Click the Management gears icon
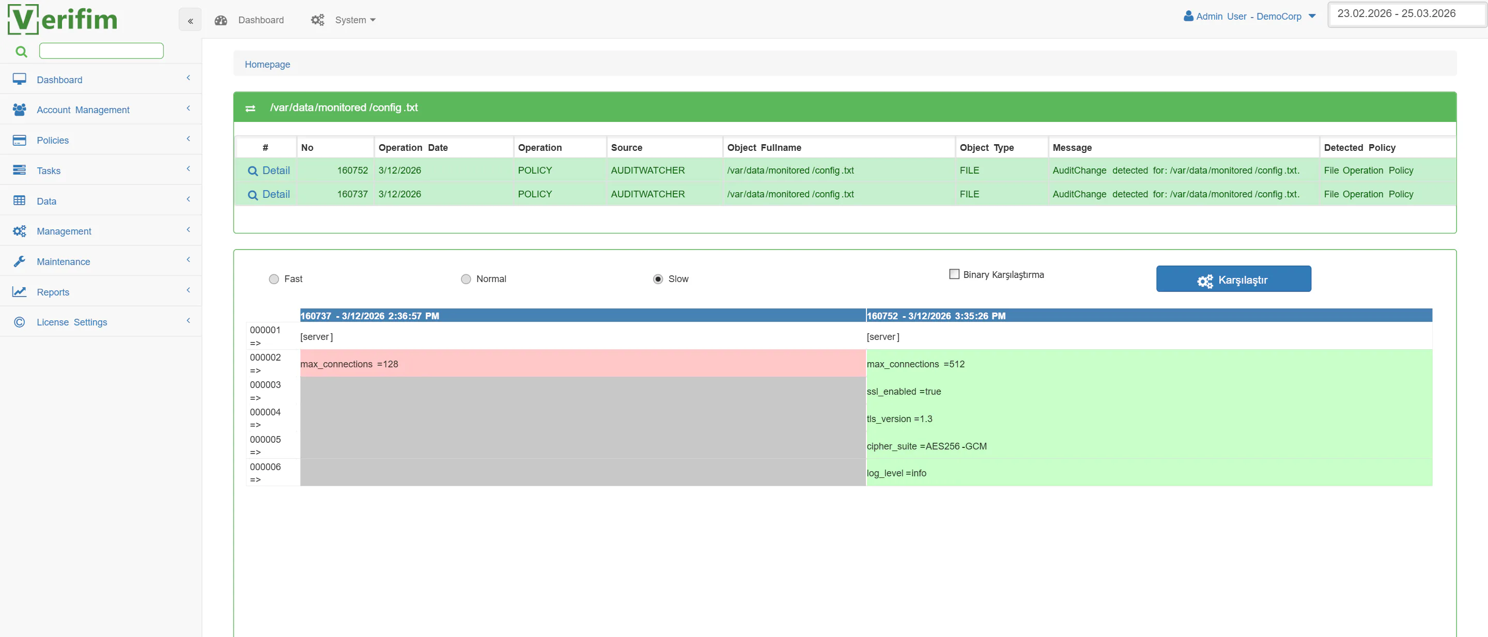This screenshot has height=637, width=1488. click(20, 231)
